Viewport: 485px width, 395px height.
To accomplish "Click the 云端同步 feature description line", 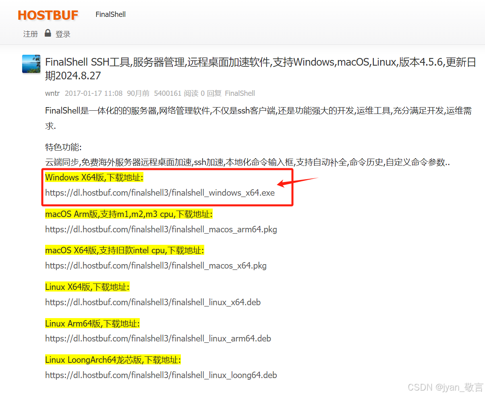I will click(x=247, y=163).
